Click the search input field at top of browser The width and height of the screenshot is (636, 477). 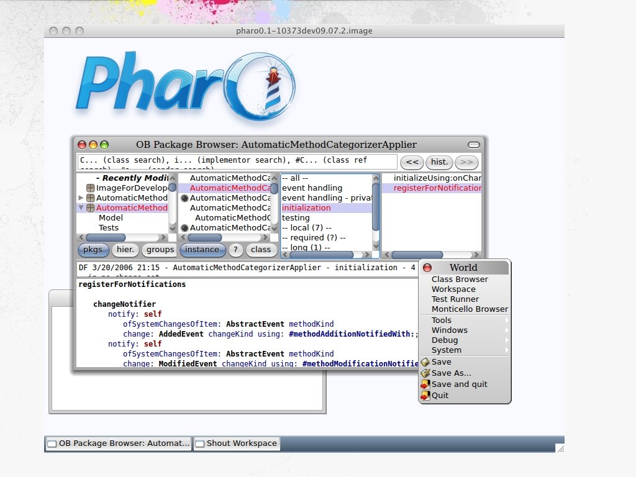237,162
